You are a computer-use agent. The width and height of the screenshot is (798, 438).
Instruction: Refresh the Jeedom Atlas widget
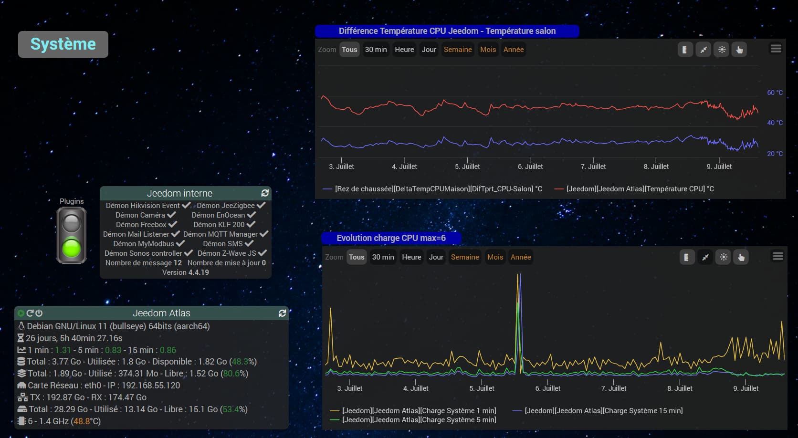(282, 313)
